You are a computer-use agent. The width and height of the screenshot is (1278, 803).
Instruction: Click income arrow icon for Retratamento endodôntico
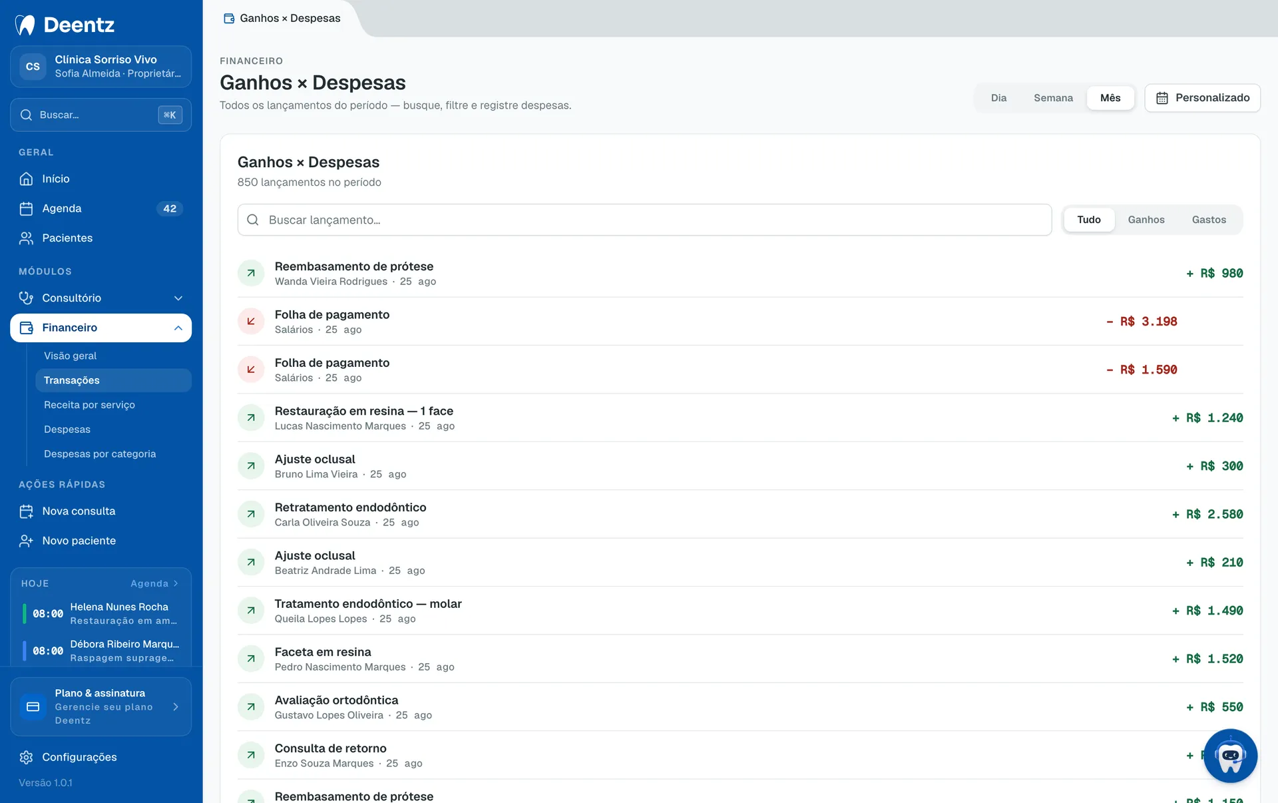click(251, 514)
